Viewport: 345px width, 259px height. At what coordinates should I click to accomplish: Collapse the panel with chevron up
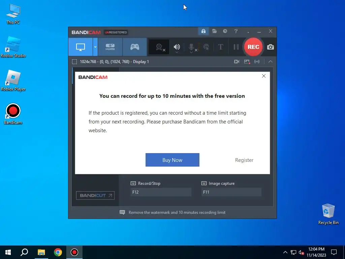pos(271,62)
